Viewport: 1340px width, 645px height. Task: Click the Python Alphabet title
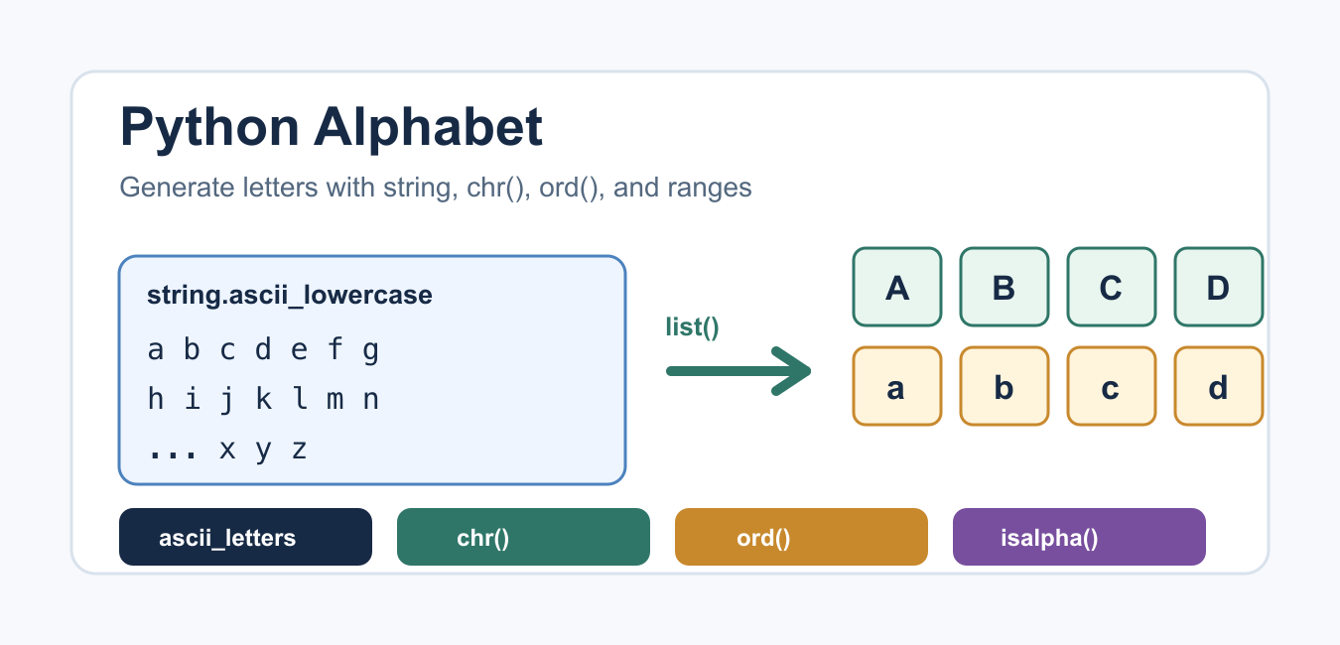[x=332, y=127]
